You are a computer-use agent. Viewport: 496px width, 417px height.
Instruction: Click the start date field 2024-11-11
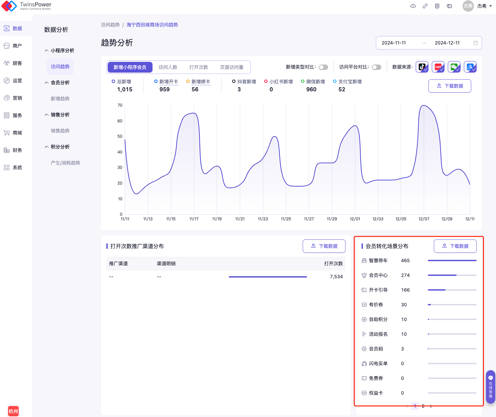(x=394, y=43)
